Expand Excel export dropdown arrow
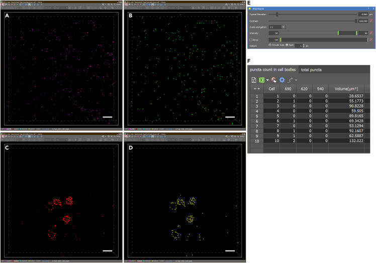Viewport: 376px width, 263px height. 267,80
